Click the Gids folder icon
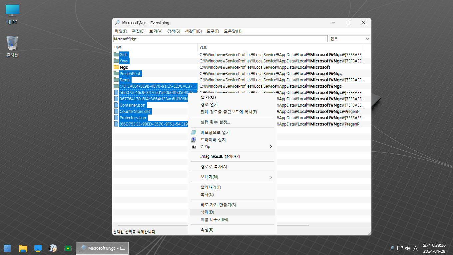The image size is (453, 255). point(116,54)
